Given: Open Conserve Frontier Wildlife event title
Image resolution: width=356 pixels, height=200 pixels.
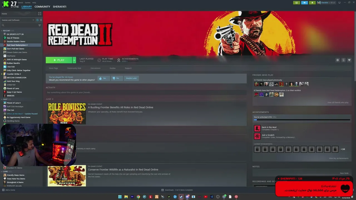Looking at the screenshot, I should (x=123, y=170).
